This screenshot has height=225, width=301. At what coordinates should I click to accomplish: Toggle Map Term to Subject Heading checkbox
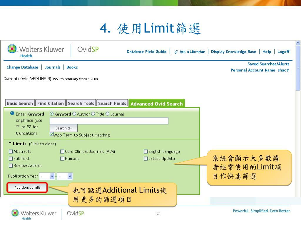[x=51, y=134]
